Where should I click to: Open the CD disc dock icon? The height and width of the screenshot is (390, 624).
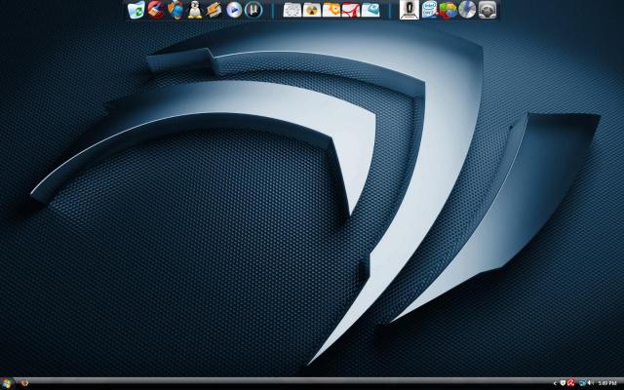(468, 10)
